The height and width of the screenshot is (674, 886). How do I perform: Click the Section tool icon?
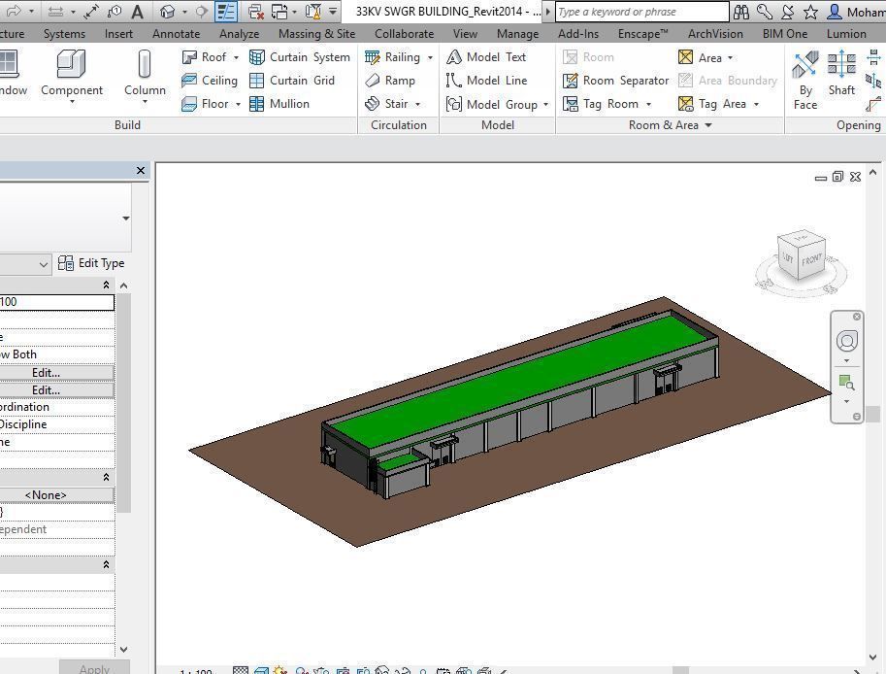point(201,11)
